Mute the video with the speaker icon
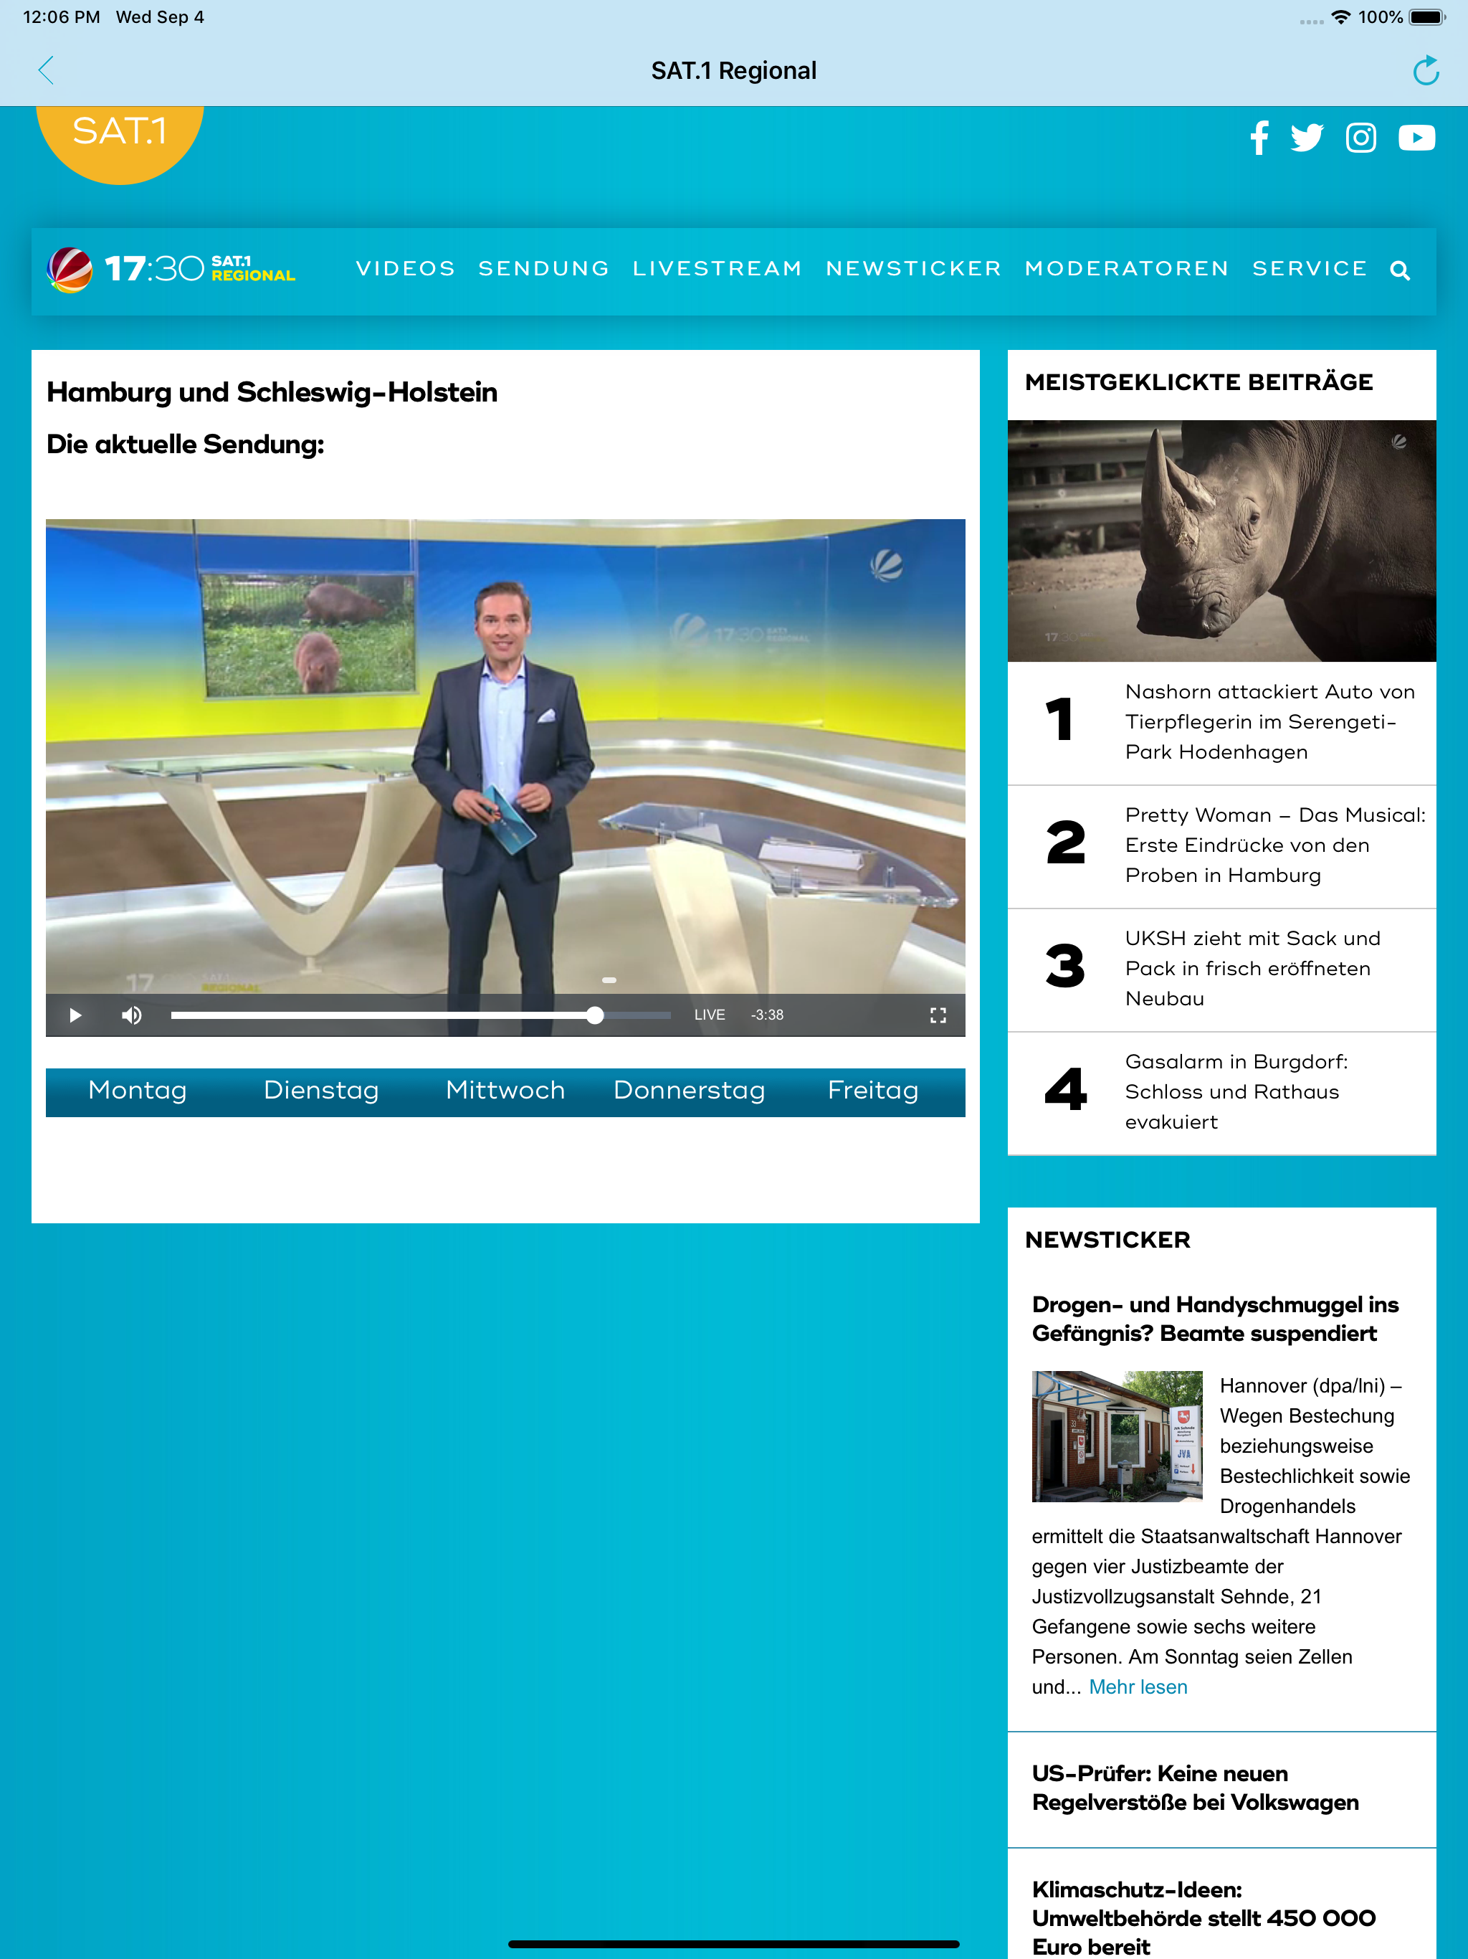 pos(131,1015)
